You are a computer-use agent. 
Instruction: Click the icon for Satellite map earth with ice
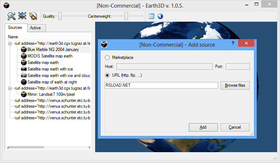pos(24,69)
